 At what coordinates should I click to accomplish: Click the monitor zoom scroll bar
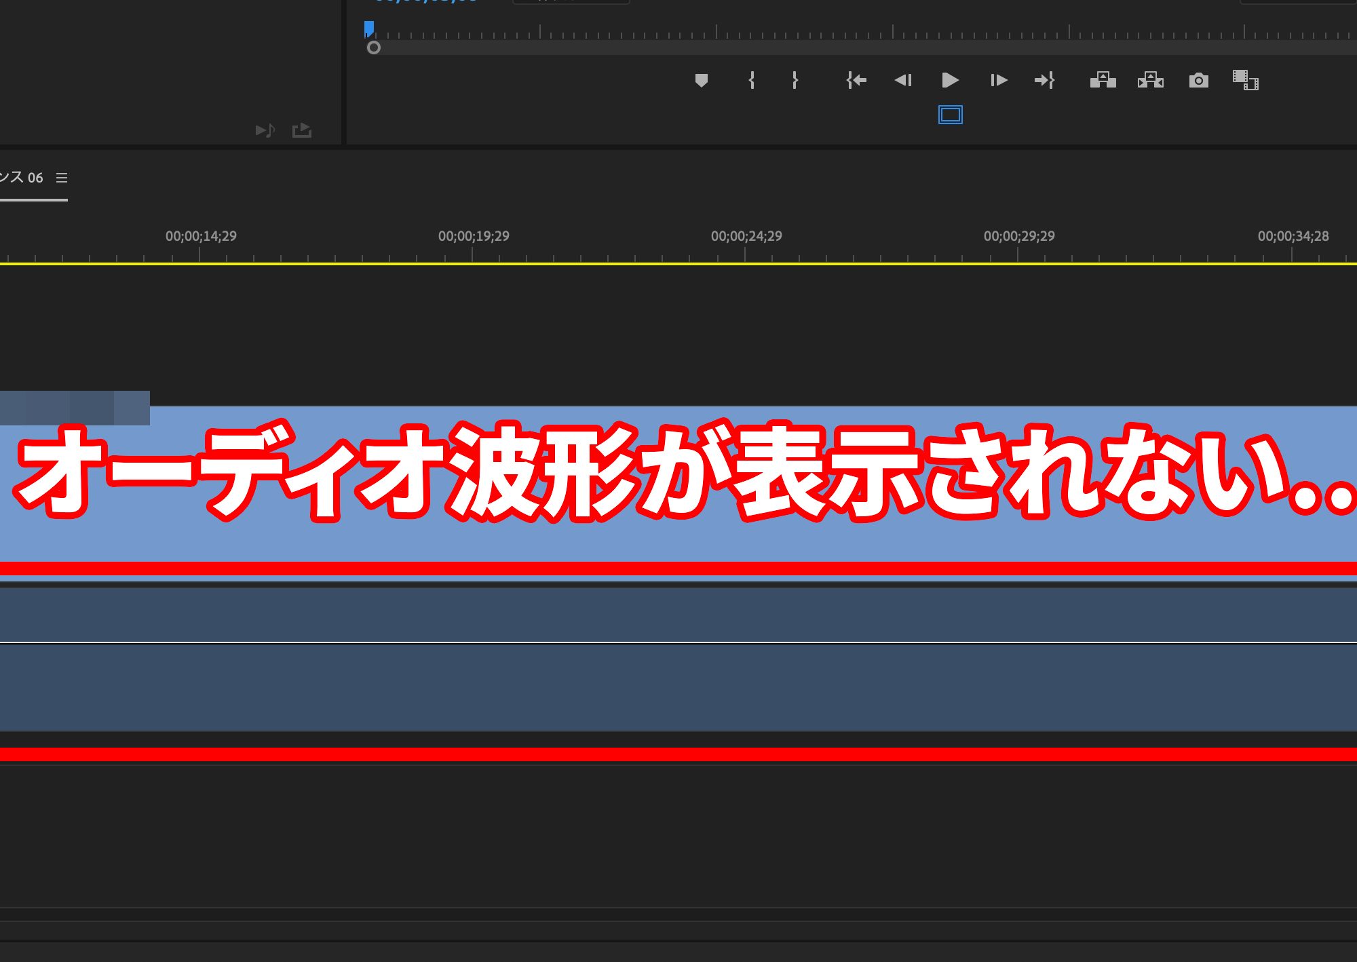(x=862, y=47)
